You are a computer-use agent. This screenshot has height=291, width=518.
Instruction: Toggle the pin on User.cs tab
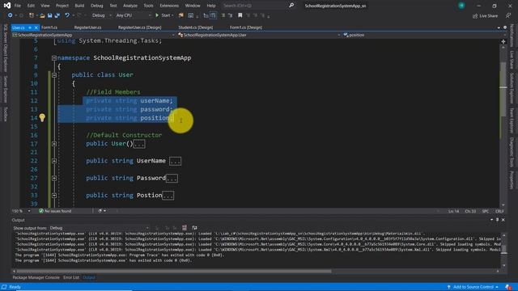coord(30,27)
